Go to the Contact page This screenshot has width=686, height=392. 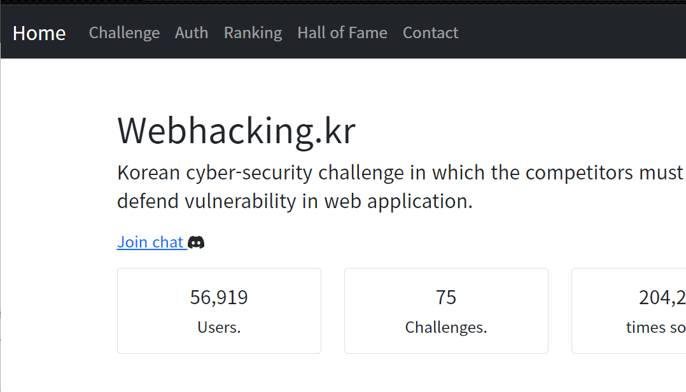(x=430, y=32)
